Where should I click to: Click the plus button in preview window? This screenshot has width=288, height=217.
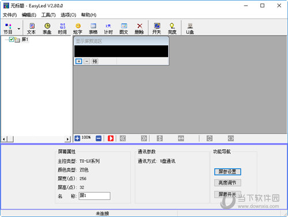point(79,62)
